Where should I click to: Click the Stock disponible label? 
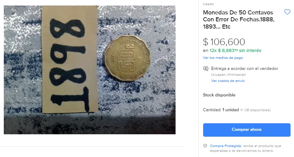[x=219, y=95]
